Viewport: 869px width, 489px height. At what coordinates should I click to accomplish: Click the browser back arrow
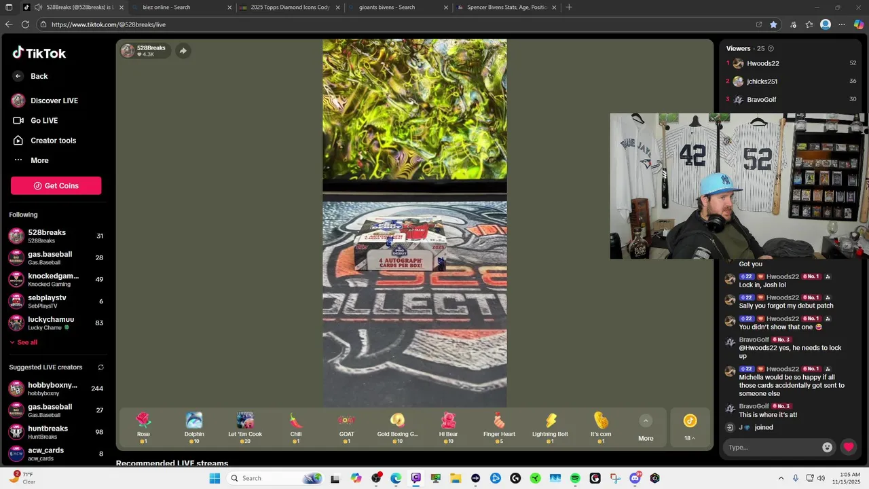tap(9, 24)
